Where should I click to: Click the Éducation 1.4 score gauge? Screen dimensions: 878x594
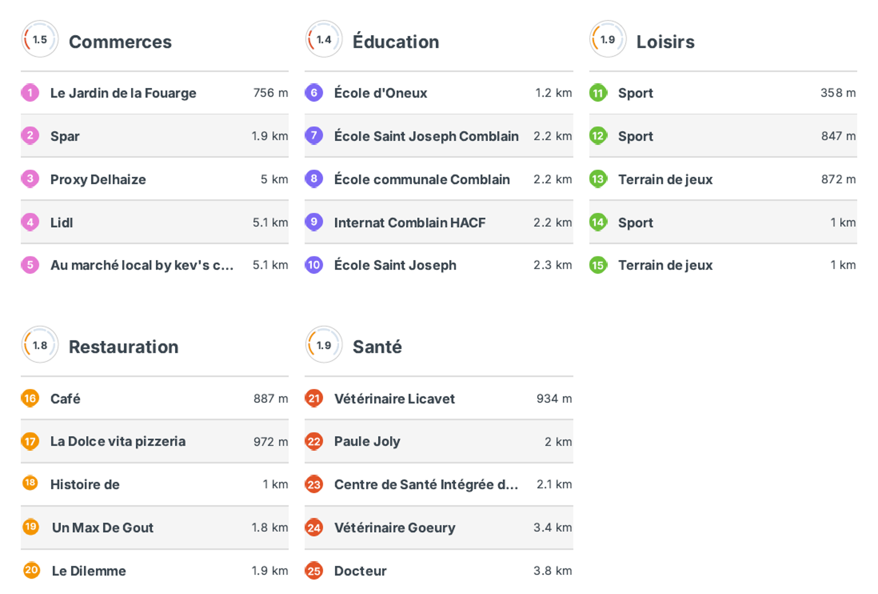[x=324, y=40]
